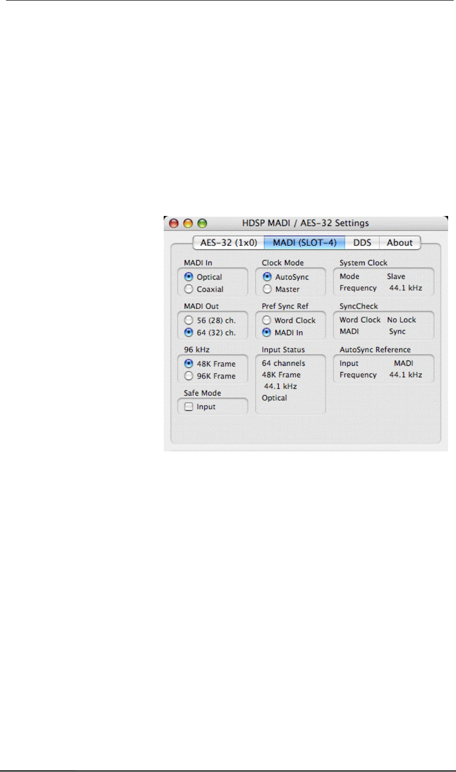This screenshot has height=772, width=456.
Task: Open the About tab
Action: click(400, 243)
